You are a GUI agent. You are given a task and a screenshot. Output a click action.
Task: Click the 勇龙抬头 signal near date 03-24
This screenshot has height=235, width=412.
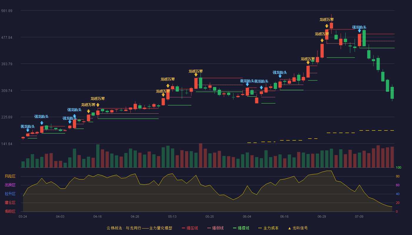(28, 127)
